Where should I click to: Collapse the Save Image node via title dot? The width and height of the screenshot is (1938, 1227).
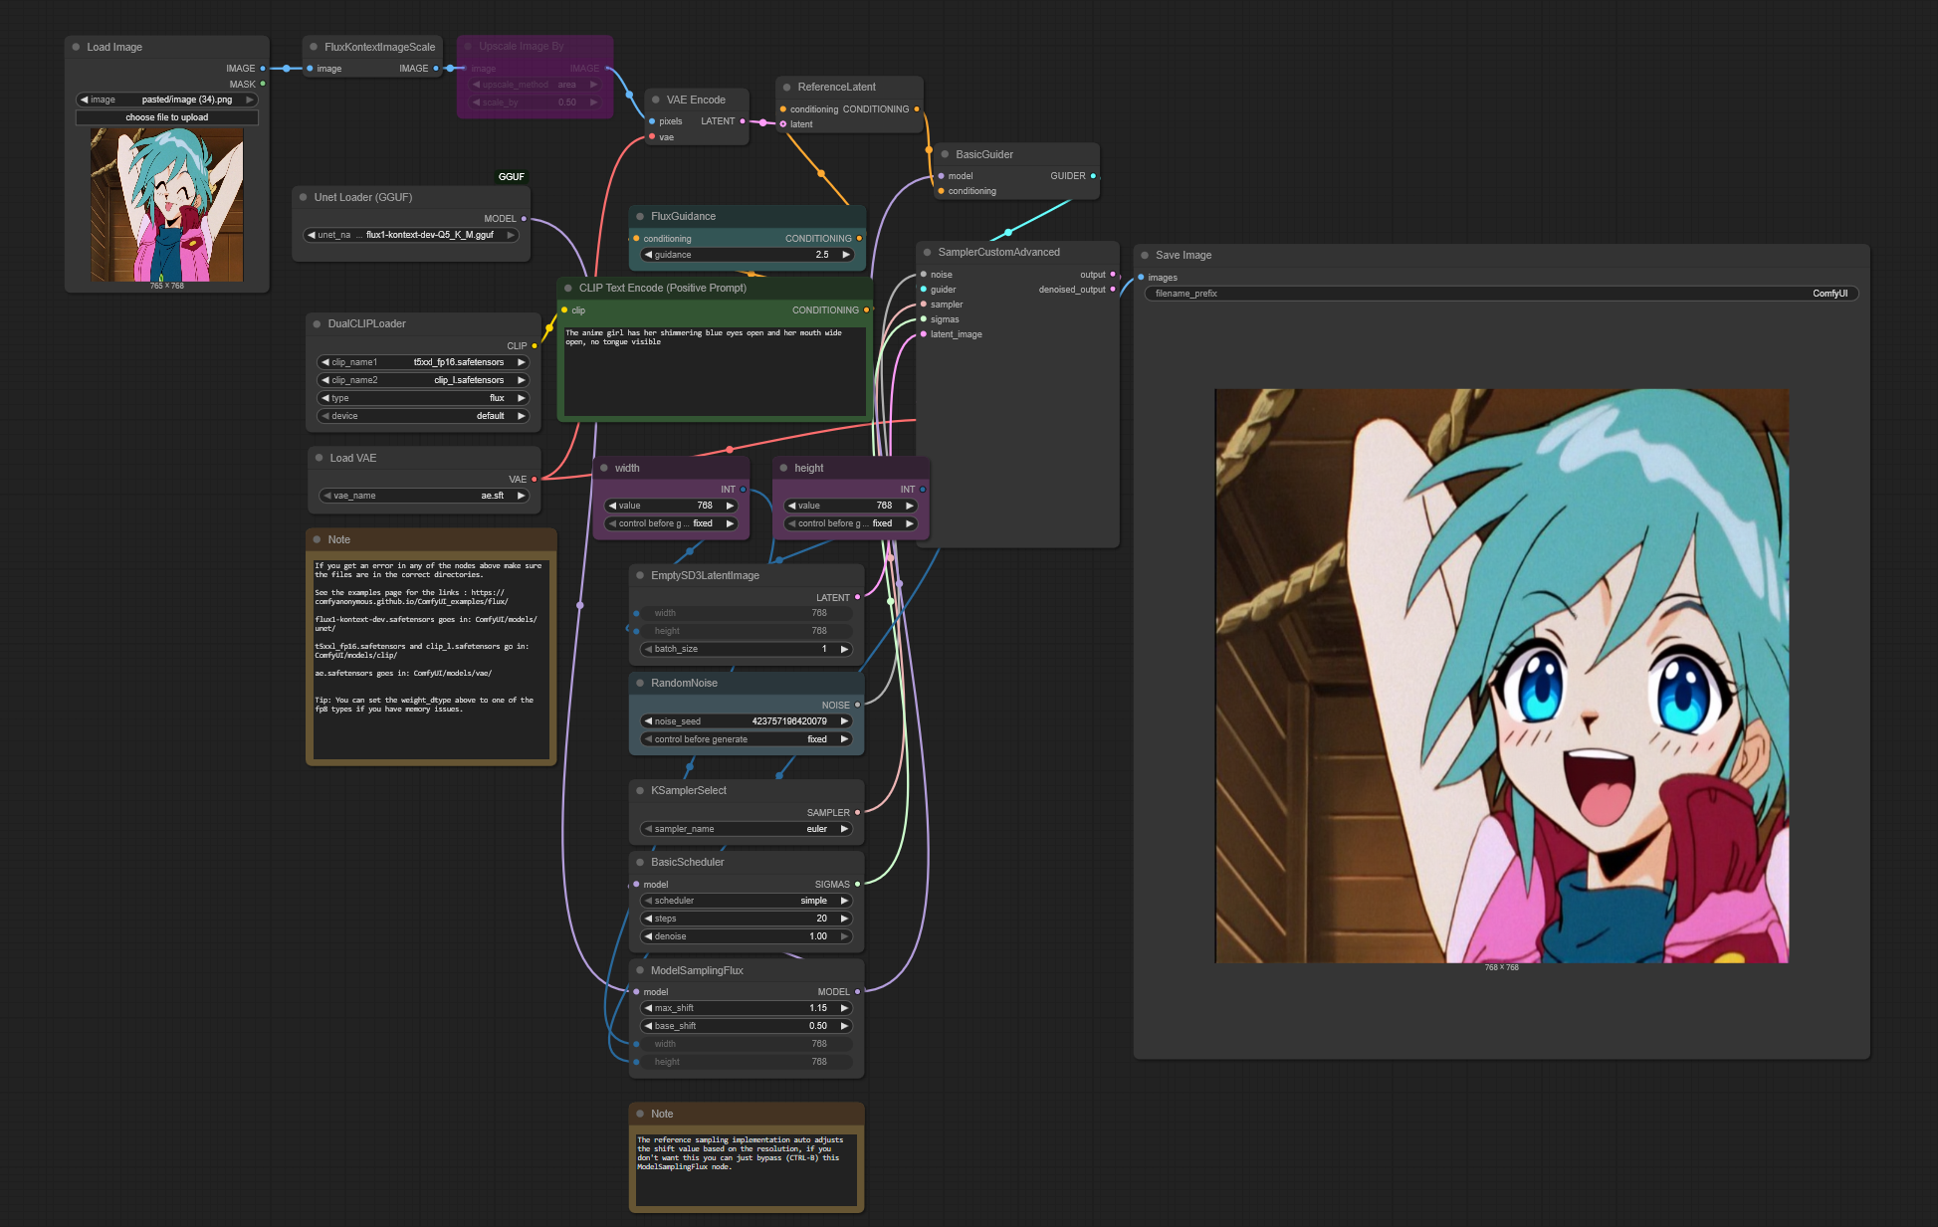click(1145, 255)
